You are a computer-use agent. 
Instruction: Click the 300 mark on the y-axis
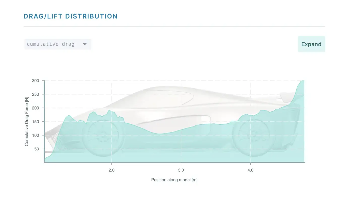tap(36, 81)
